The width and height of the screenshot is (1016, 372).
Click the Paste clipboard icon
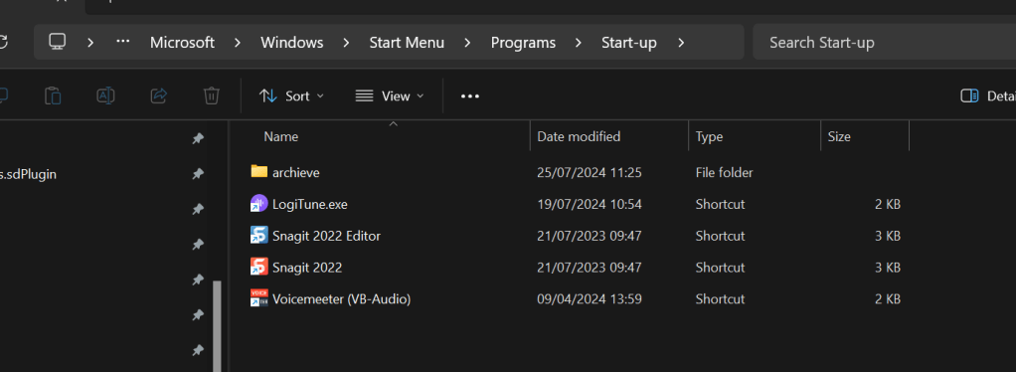[53, 95]
